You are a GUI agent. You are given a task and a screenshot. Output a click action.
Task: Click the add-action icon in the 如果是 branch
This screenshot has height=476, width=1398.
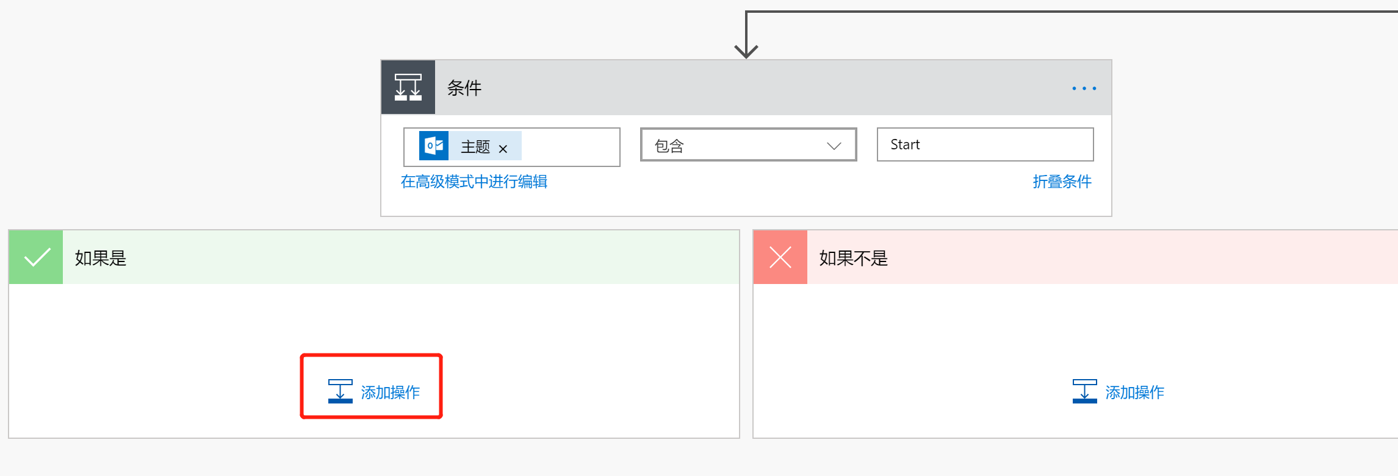[340, 391]
